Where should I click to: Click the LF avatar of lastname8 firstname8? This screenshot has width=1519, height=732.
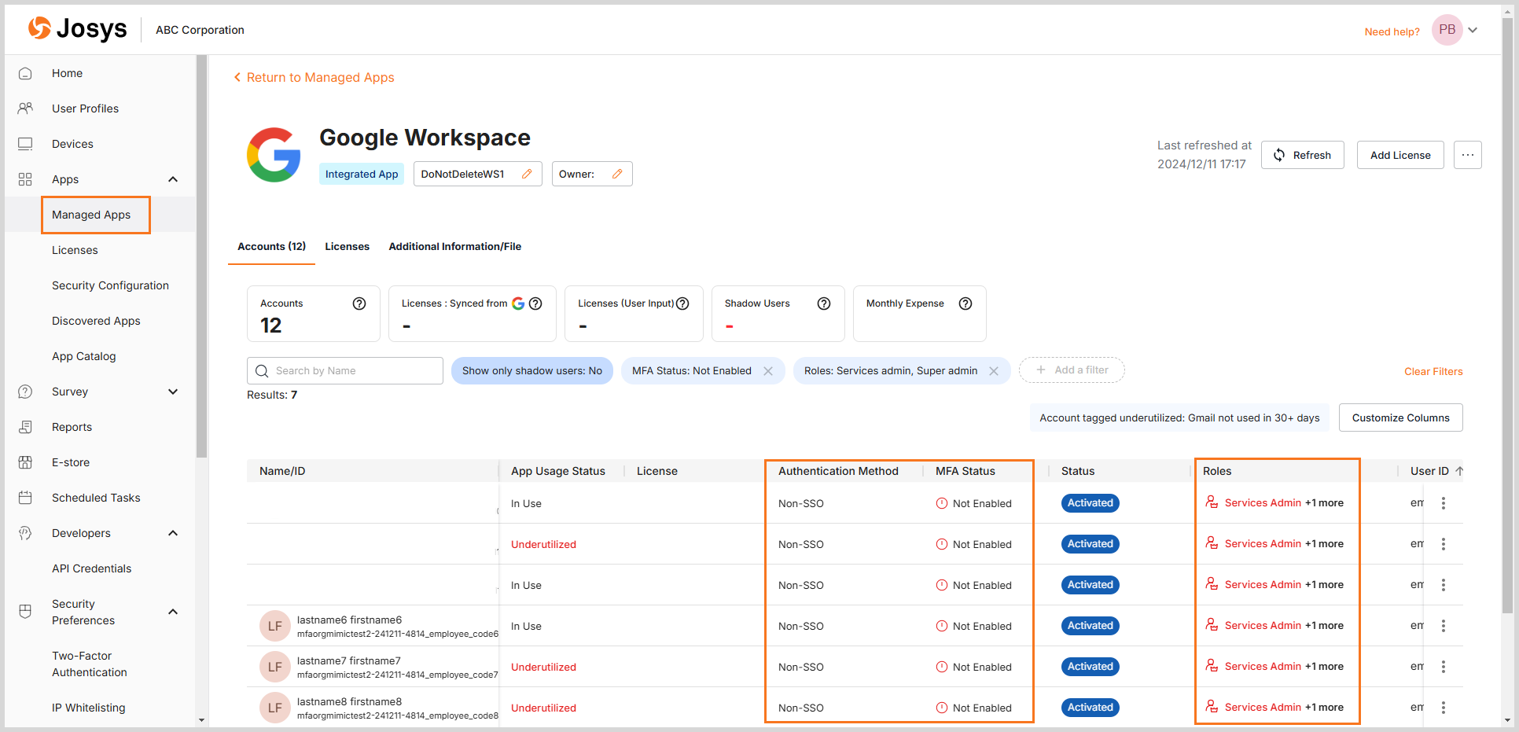pos(274,708)
